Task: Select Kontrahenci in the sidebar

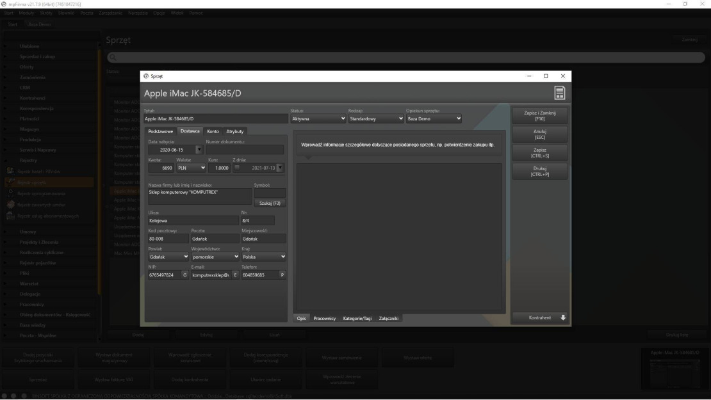Action: click(33, 98)
